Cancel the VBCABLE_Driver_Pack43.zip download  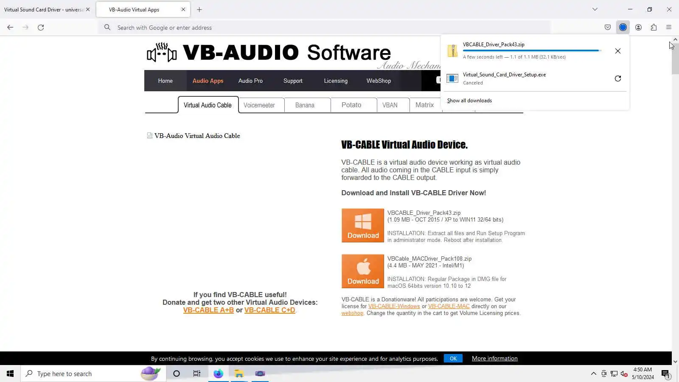(x=618, y=51)
